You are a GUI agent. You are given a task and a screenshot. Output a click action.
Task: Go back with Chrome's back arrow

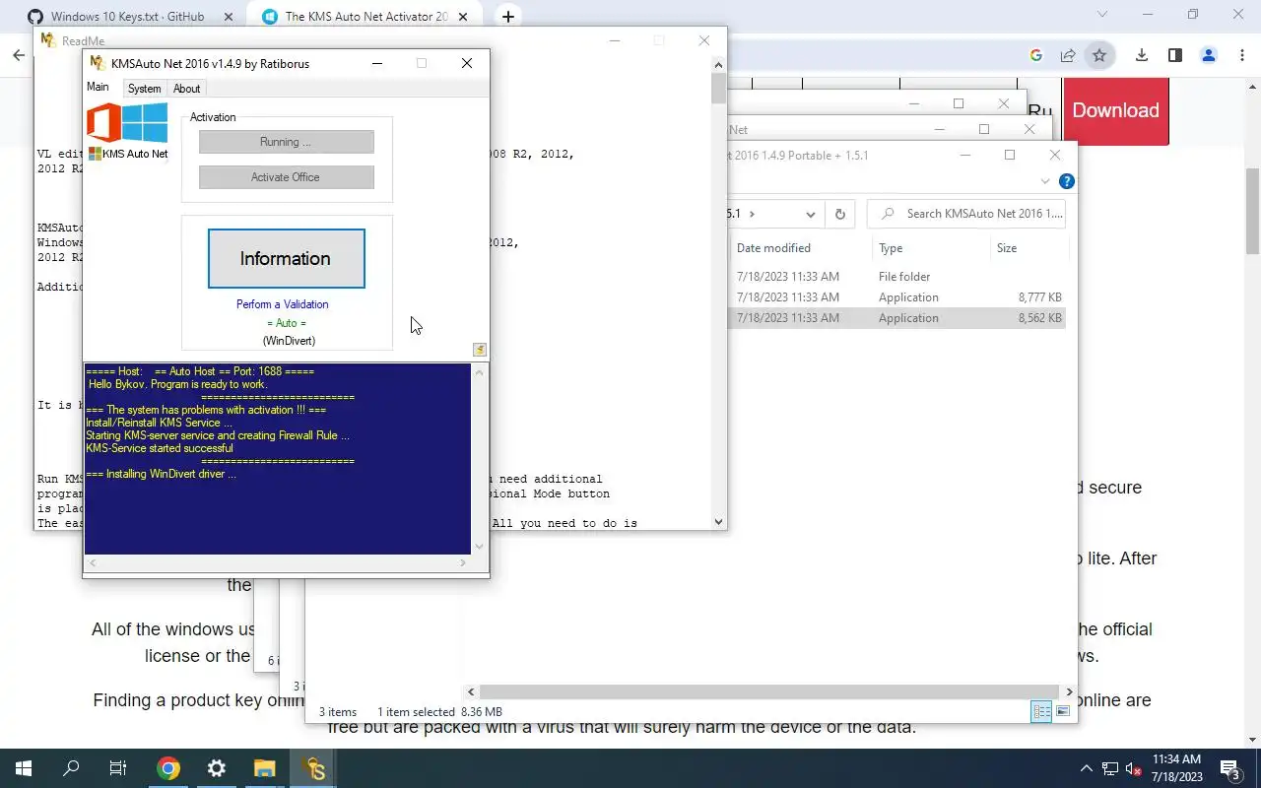(x=19, y=55)
